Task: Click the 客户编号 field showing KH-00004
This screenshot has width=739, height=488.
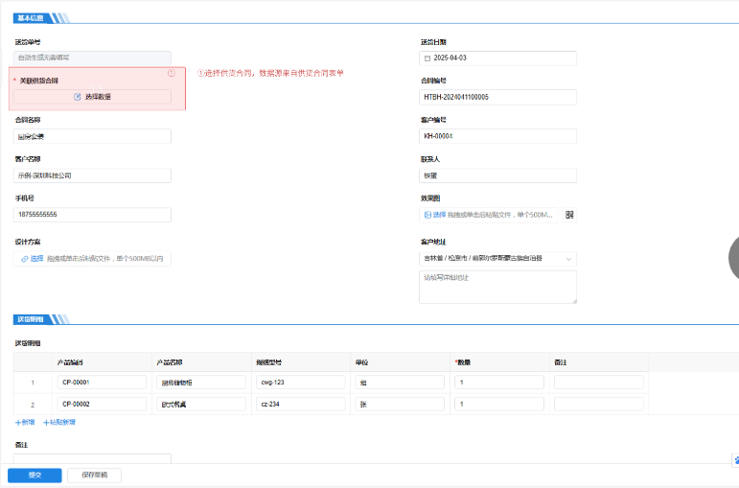Action: 497,136
